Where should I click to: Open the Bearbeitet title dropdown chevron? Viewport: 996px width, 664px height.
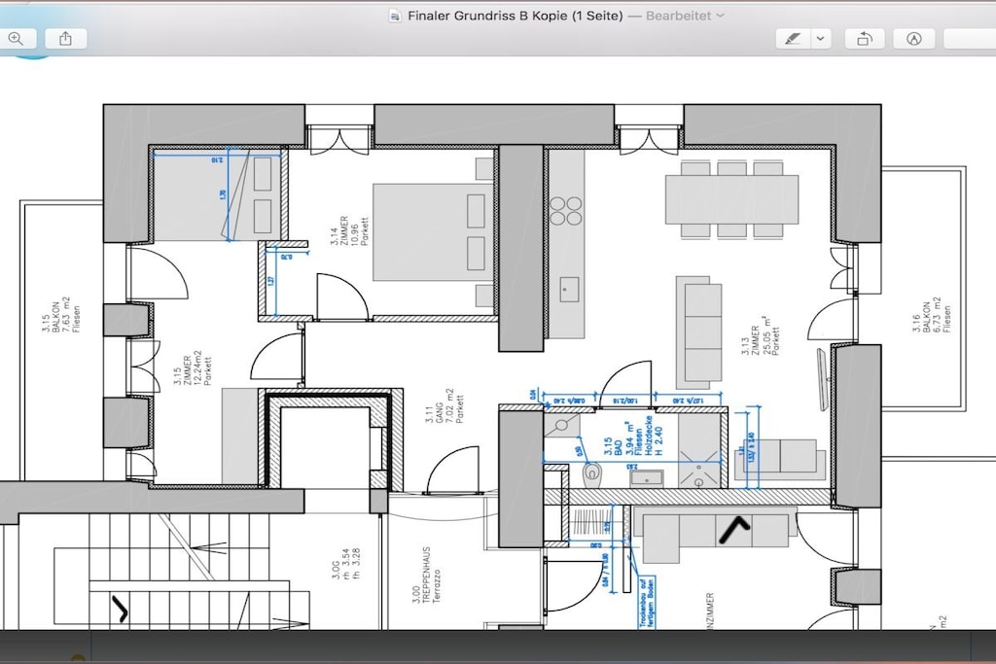(720, 16)
